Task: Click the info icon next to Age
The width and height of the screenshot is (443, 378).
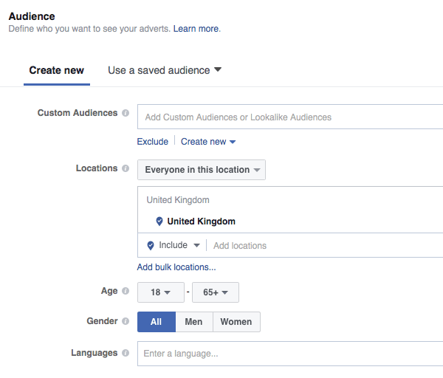Action: click(x=126, y=292)
